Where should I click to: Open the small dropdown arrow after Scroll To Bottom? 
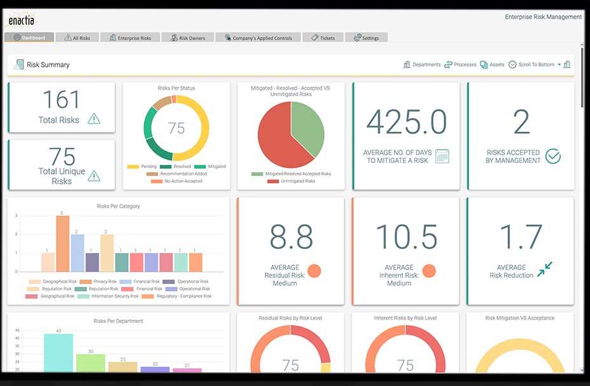coord(559,65)
